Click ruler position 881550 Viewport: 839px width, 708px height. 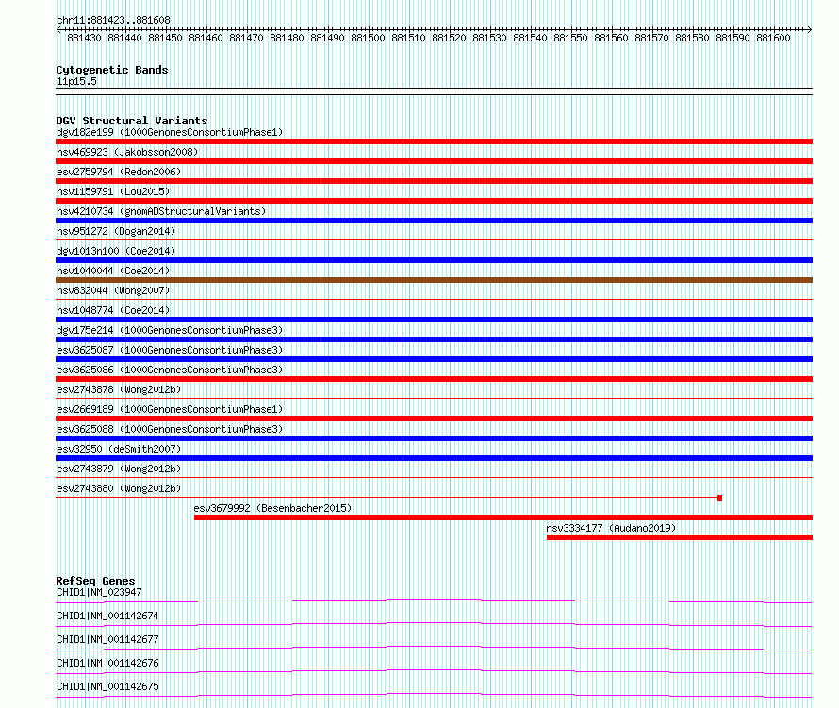click(x=571, y=38)
